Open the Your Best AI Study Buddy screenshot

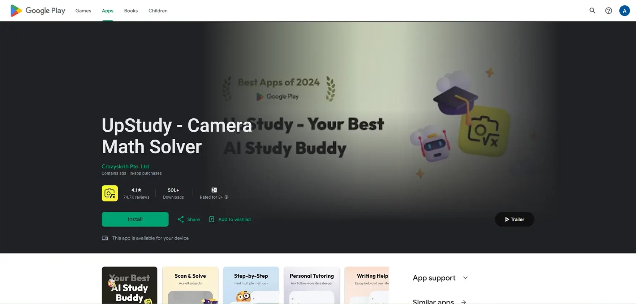click(129, 285)
